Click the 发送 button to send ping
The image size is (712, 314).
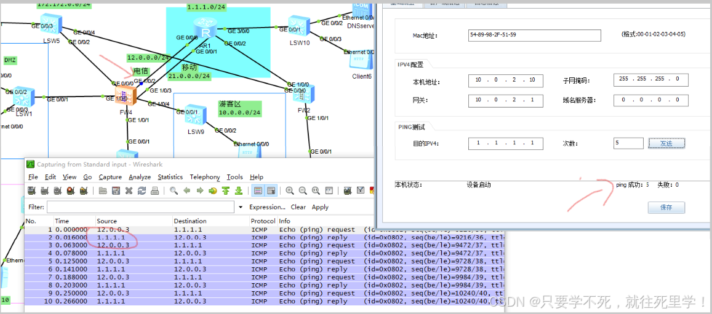click(666, 143)
